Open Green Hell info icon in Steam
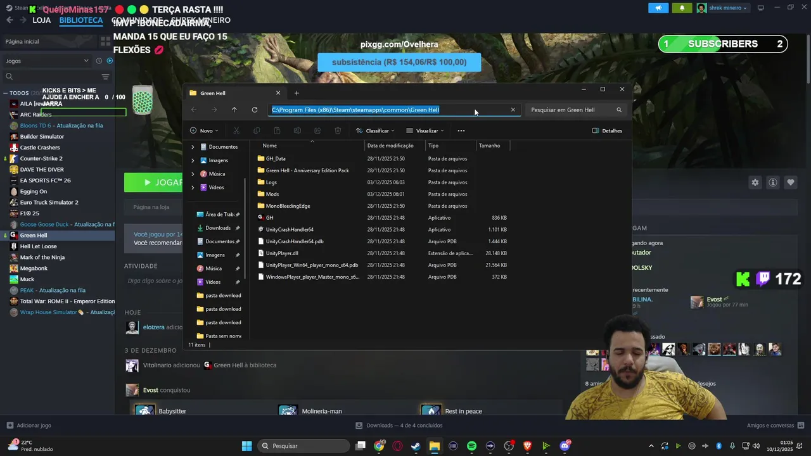Screen dimensions: 811x456 click(772, 182)
